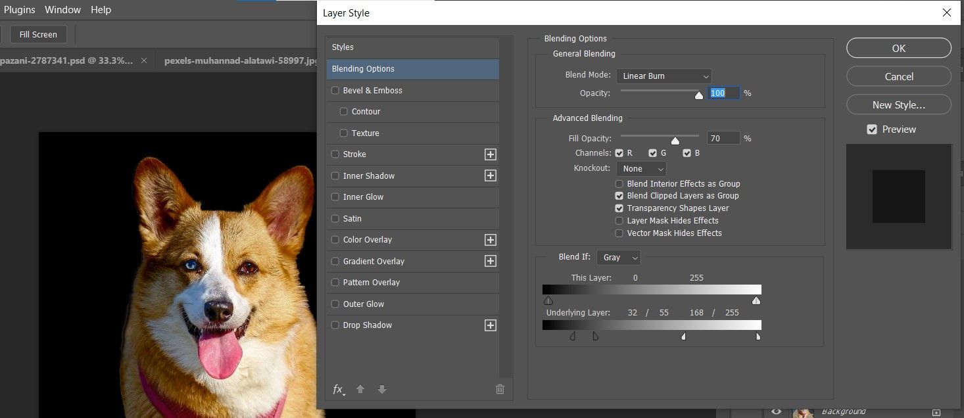
Task: Uncheck the Preview checkbox
Action: [872, 129]
